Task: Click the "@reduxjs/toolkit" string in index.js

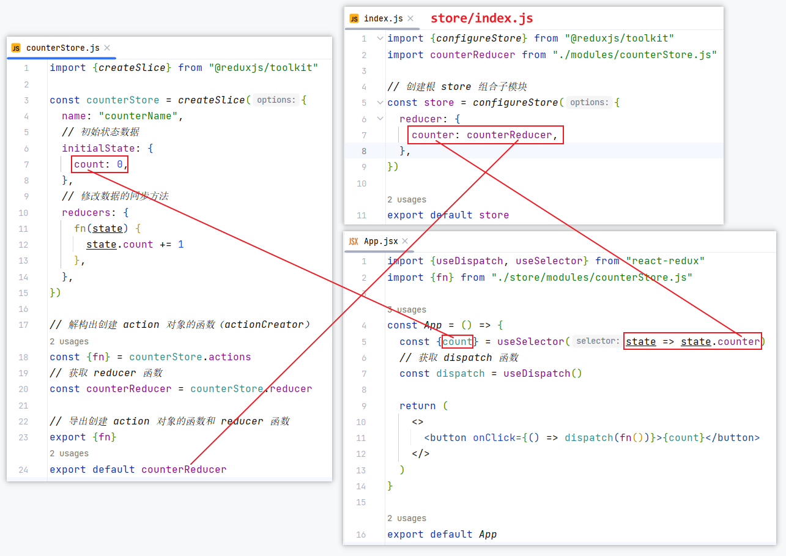Action: [620, 39]
